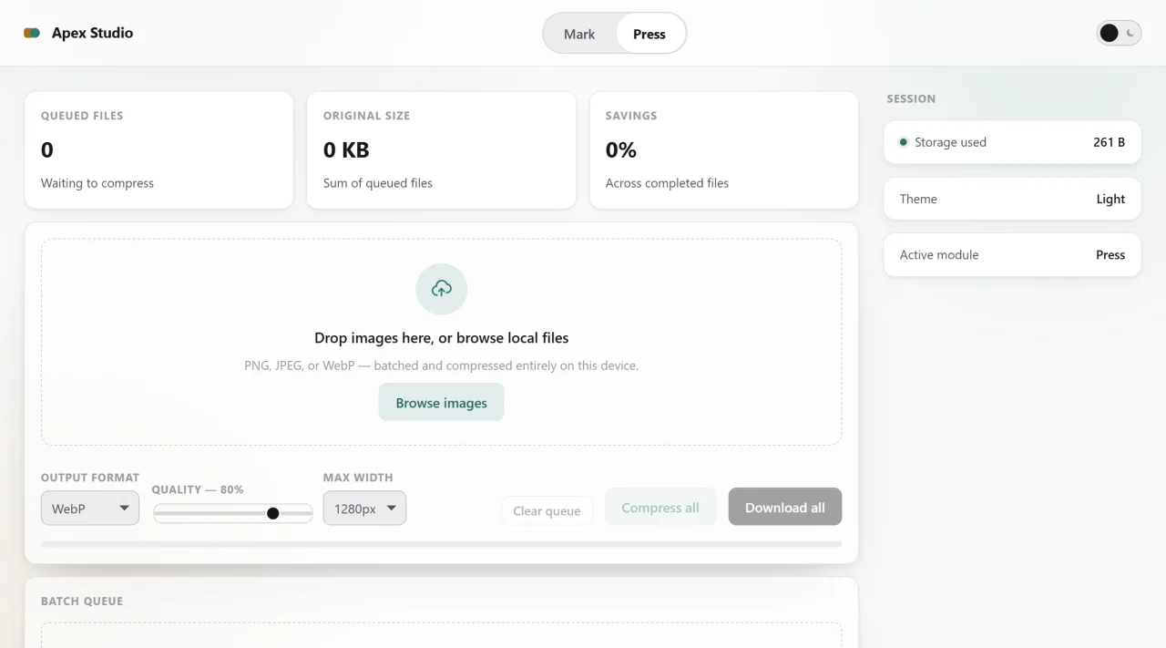Click the image drop zone area
The height and width of the screenshot is (648, 1166).
pos(442,342)
